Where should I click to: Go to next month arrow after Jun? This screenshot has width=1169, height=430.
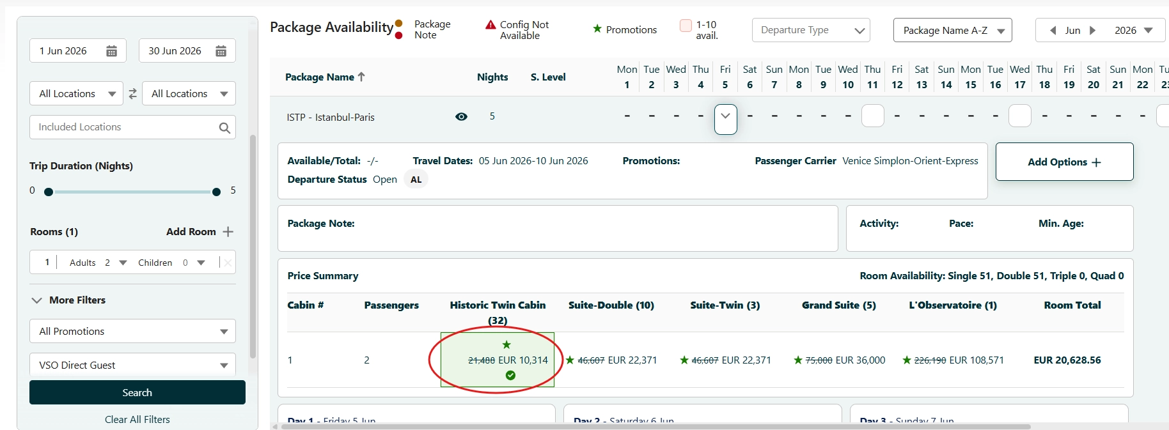pos(1093,31)
